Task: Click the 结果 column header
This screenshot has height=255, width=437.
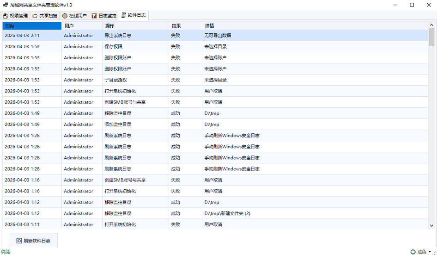Action: click(x=185, y=26)
